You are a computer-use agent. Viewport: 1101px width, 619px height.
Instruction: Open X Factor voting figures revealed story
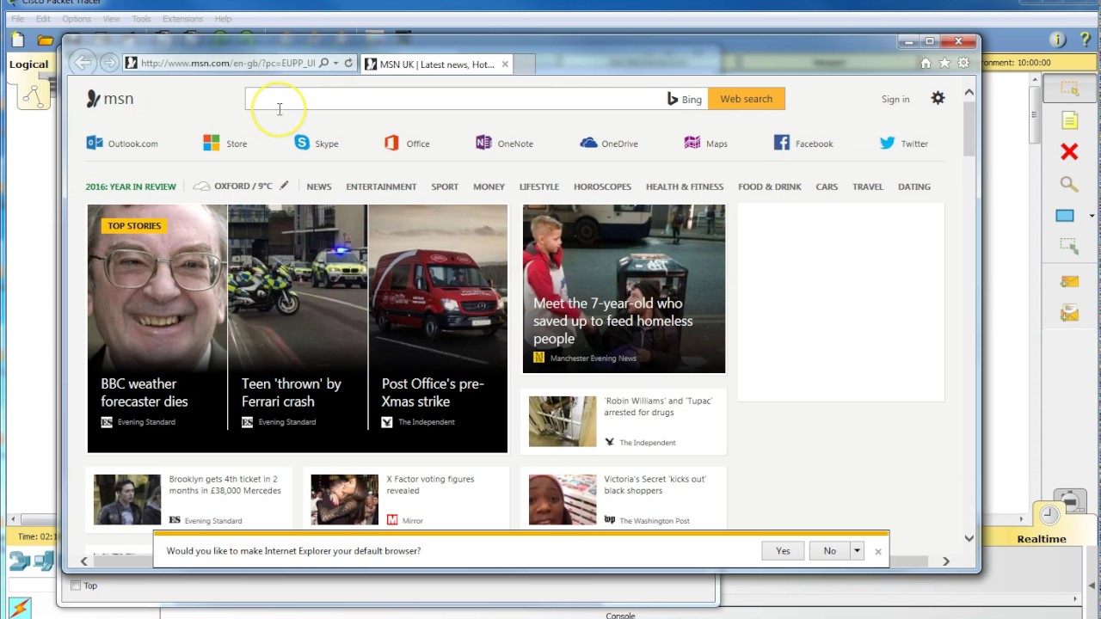point(408,499)
